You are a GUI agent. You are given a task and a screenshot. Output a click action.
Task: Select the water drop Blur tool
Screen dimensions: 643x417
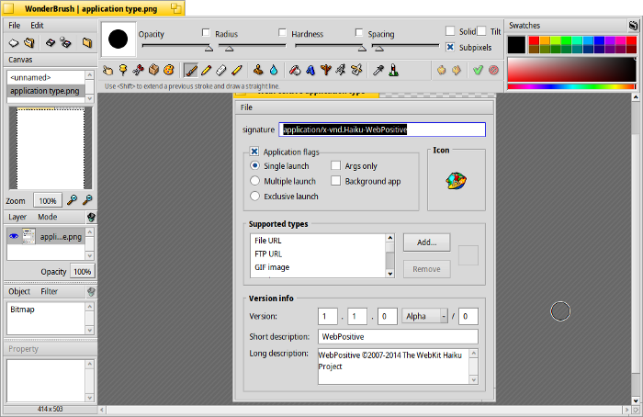pos(274,71)
